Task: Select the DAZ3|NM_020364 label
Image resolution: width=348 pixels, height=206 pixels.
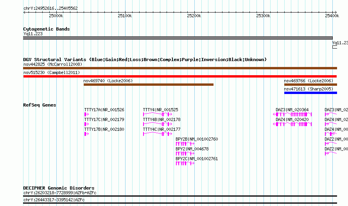Action: [x=292, y=110]
